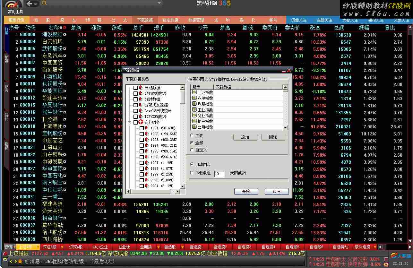Open the dropdown arrow after 自选股 tab
Image resolution: width=413 pixels, height=268 pixels.
point(182,247)
